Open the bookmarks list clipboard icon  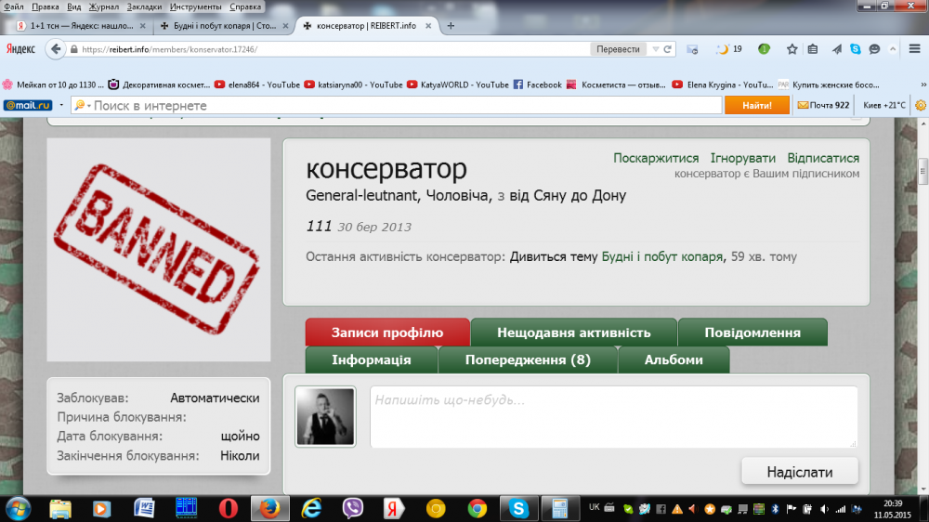[x=813, y=49]
